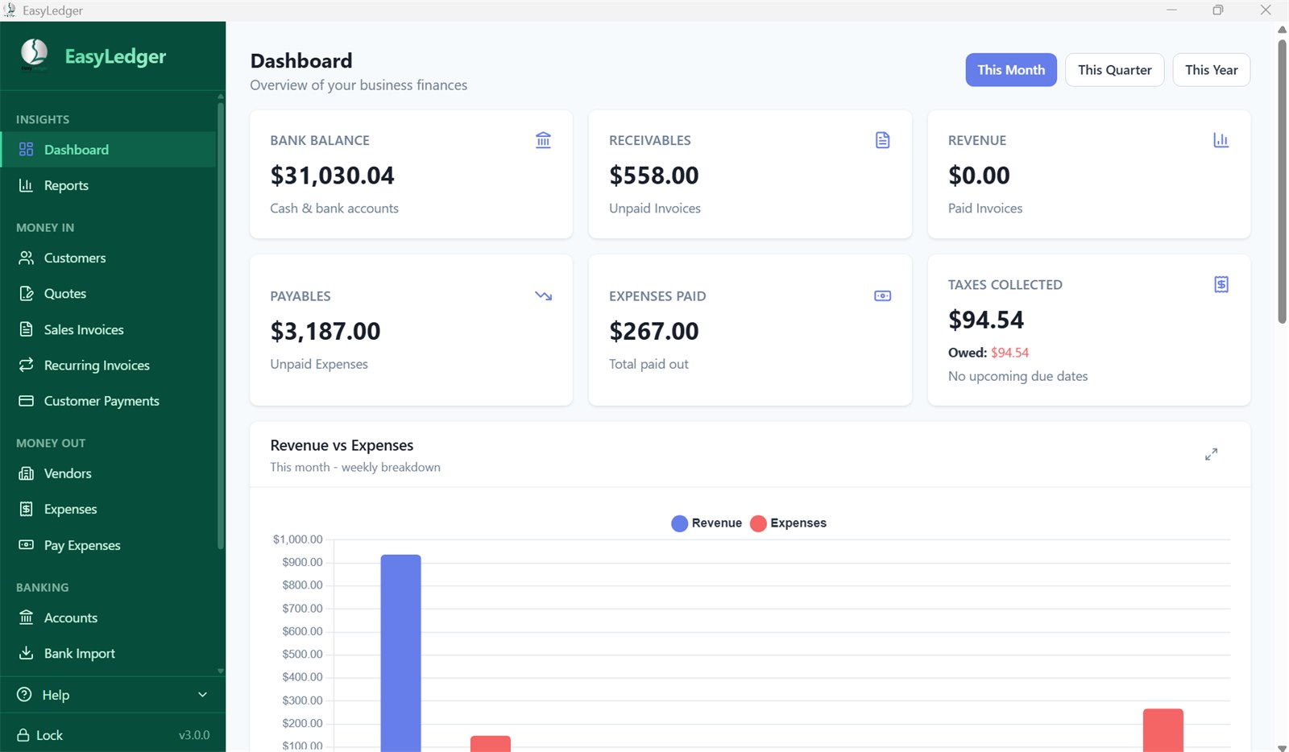Expand the Revenue vs Expenses chart fullscreen
Screen dimensions: 1289x752
1211,454
